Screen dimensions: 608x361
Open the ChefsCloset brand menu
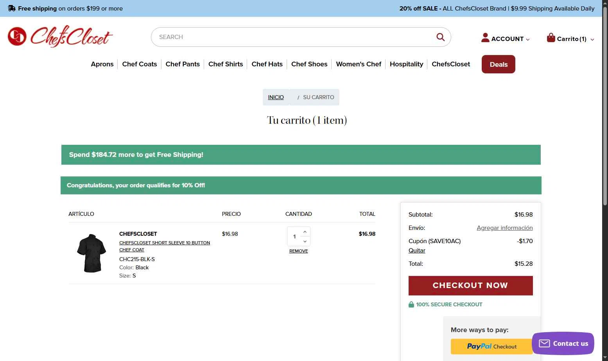[451, 64]
